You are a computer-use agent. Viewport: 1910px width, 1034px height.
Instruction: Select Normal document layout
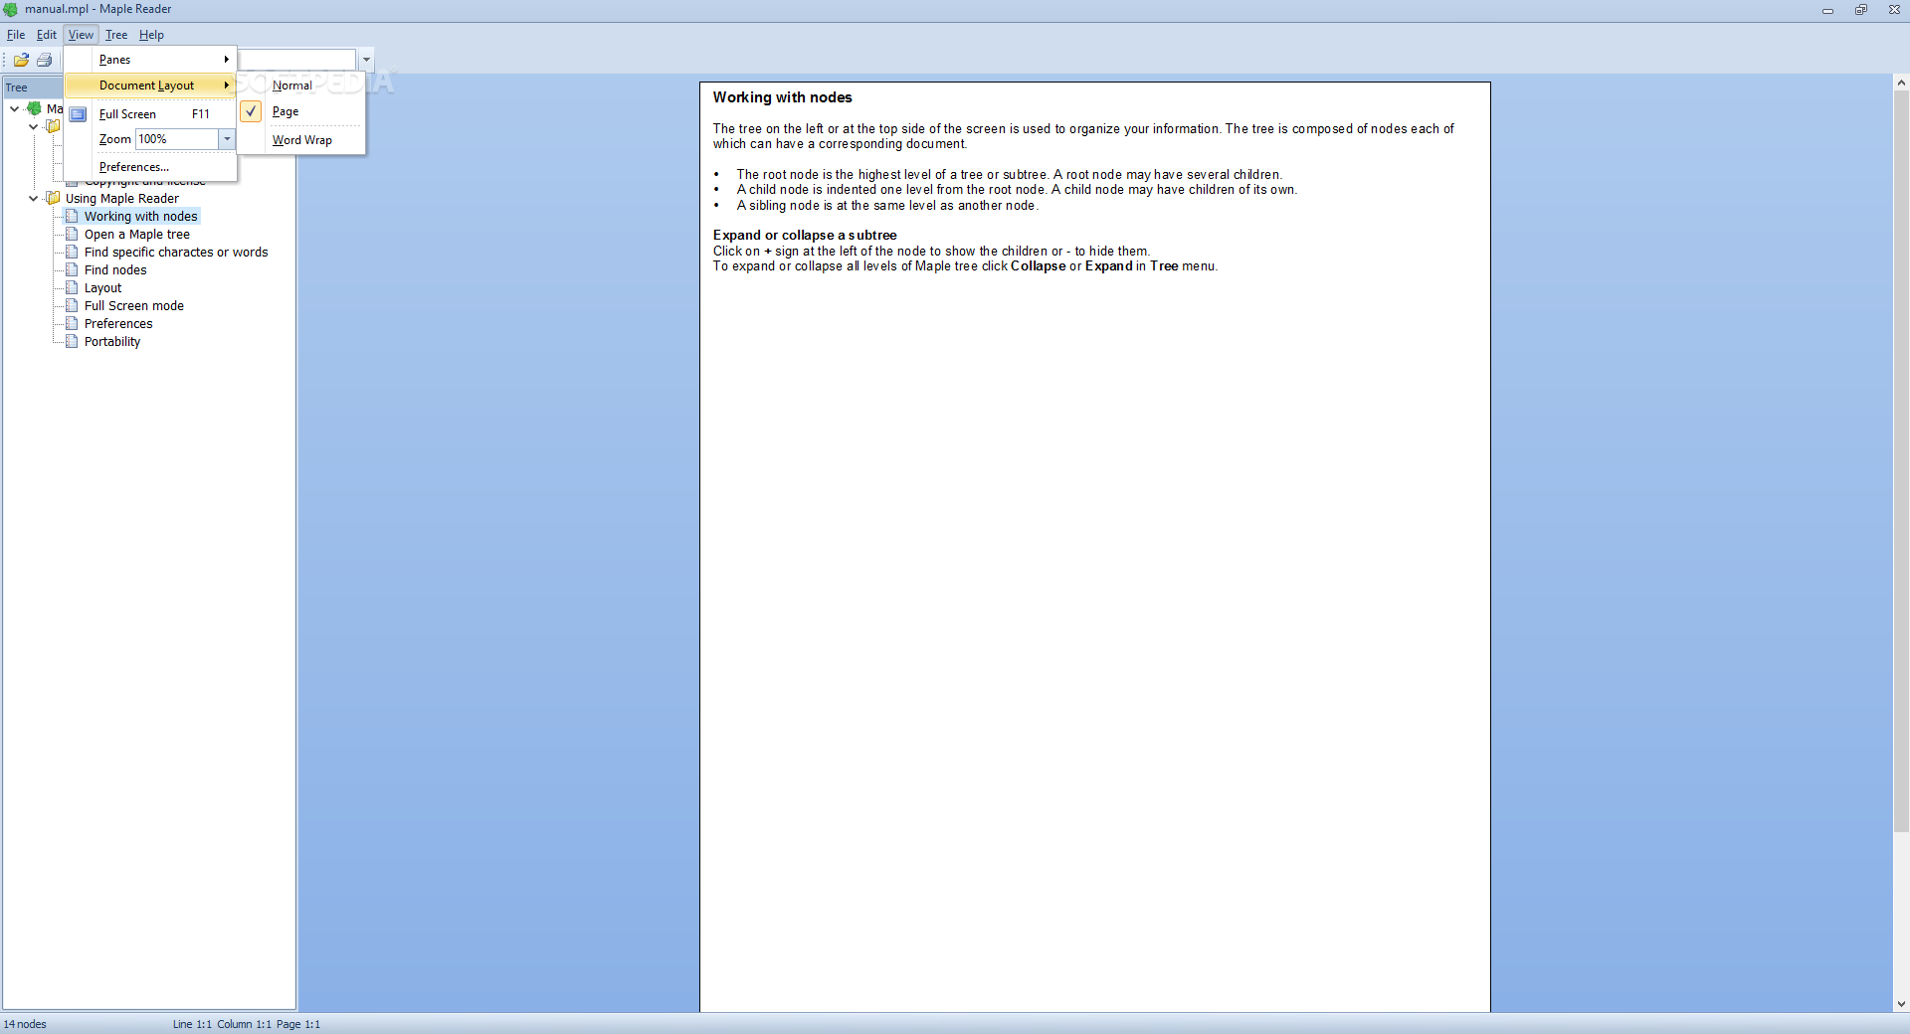(302, 86)
